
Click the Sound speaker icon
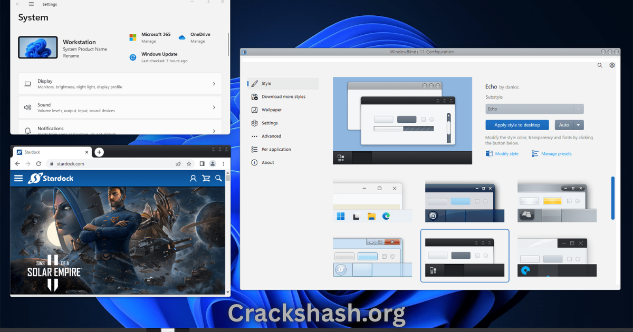click(28, 108)
